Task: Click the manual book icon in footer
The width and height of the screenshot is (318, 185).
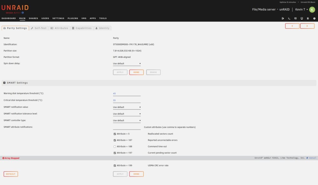Action: [307, 158]
